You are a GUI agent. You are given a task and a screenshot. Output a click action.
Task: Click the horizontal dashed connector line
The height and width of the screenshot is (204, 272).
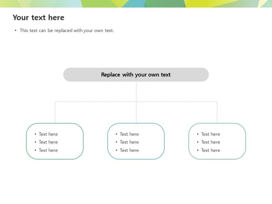(96, 102)
